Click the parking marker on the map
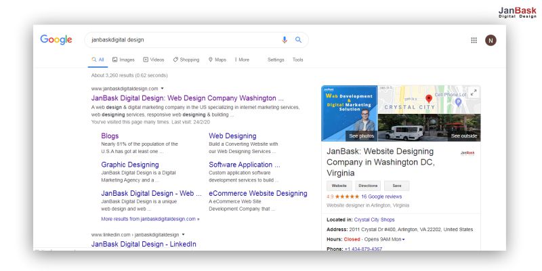The height and width of the screenshot is (271, 542). (x=458, y=102)
